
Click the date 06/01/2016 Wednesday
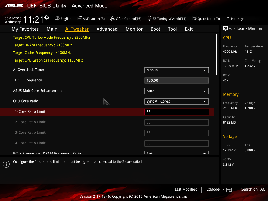coord(13,20)
